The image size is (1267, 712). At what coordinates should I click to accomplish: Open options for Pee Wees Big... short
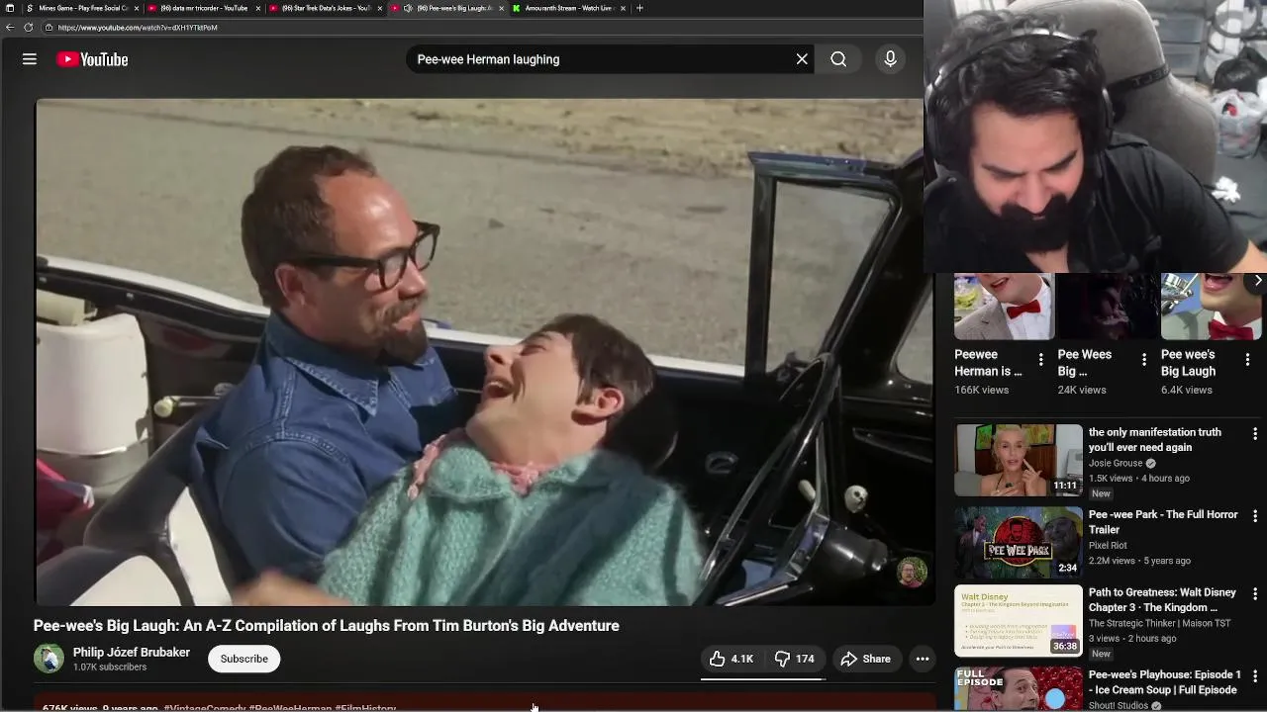[x=1143, y=360]
